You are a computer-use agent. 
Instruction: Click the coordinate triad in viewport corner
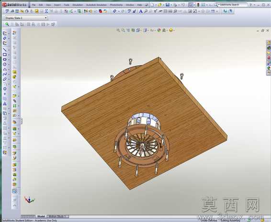click(x=29, y=200)
